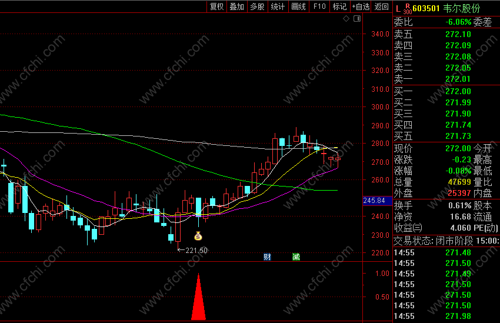Click the 0.50 indicator axis label

[382, 297]
